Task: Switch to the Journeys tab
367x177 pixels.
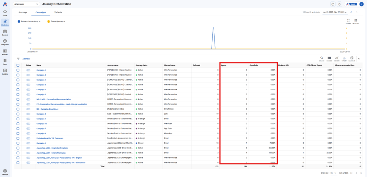Action: coord(23,12)
